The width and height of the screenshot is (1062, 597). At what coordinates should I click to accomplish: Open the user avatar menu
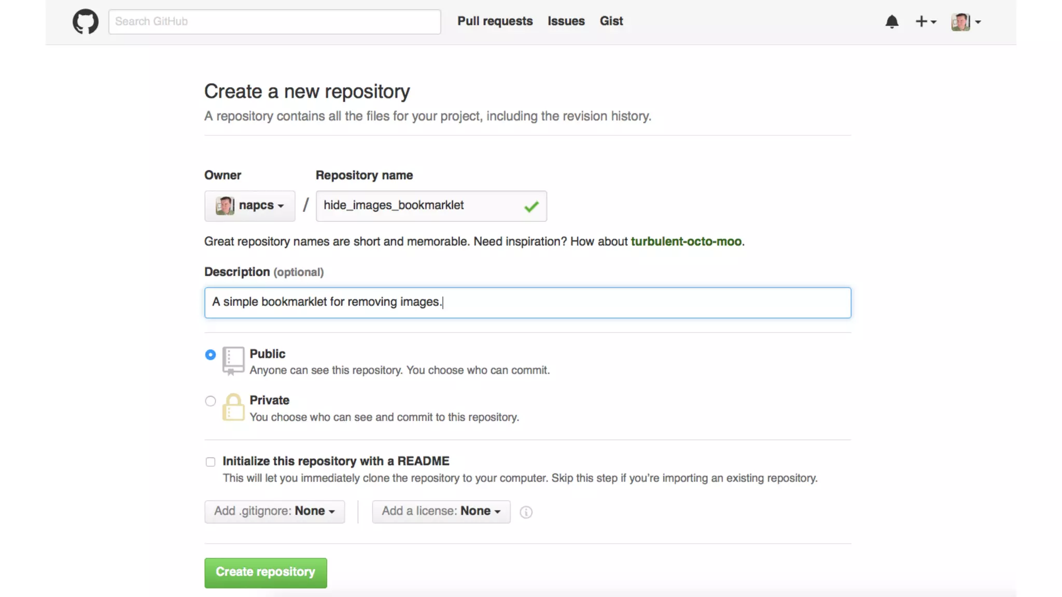pos(966,22)
